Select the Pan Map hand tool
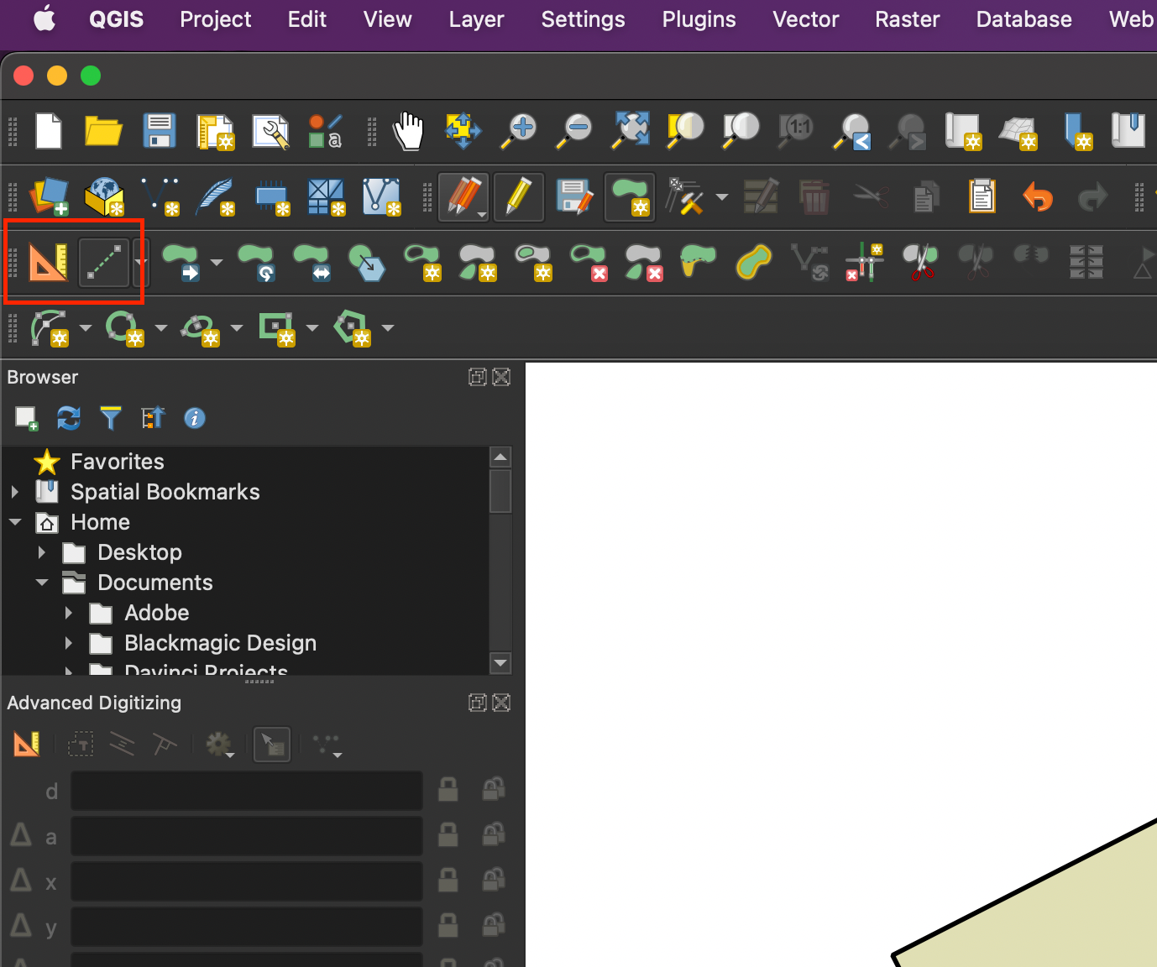The width and height of the screenshot is (1157, 967). (x=409, y=131)
